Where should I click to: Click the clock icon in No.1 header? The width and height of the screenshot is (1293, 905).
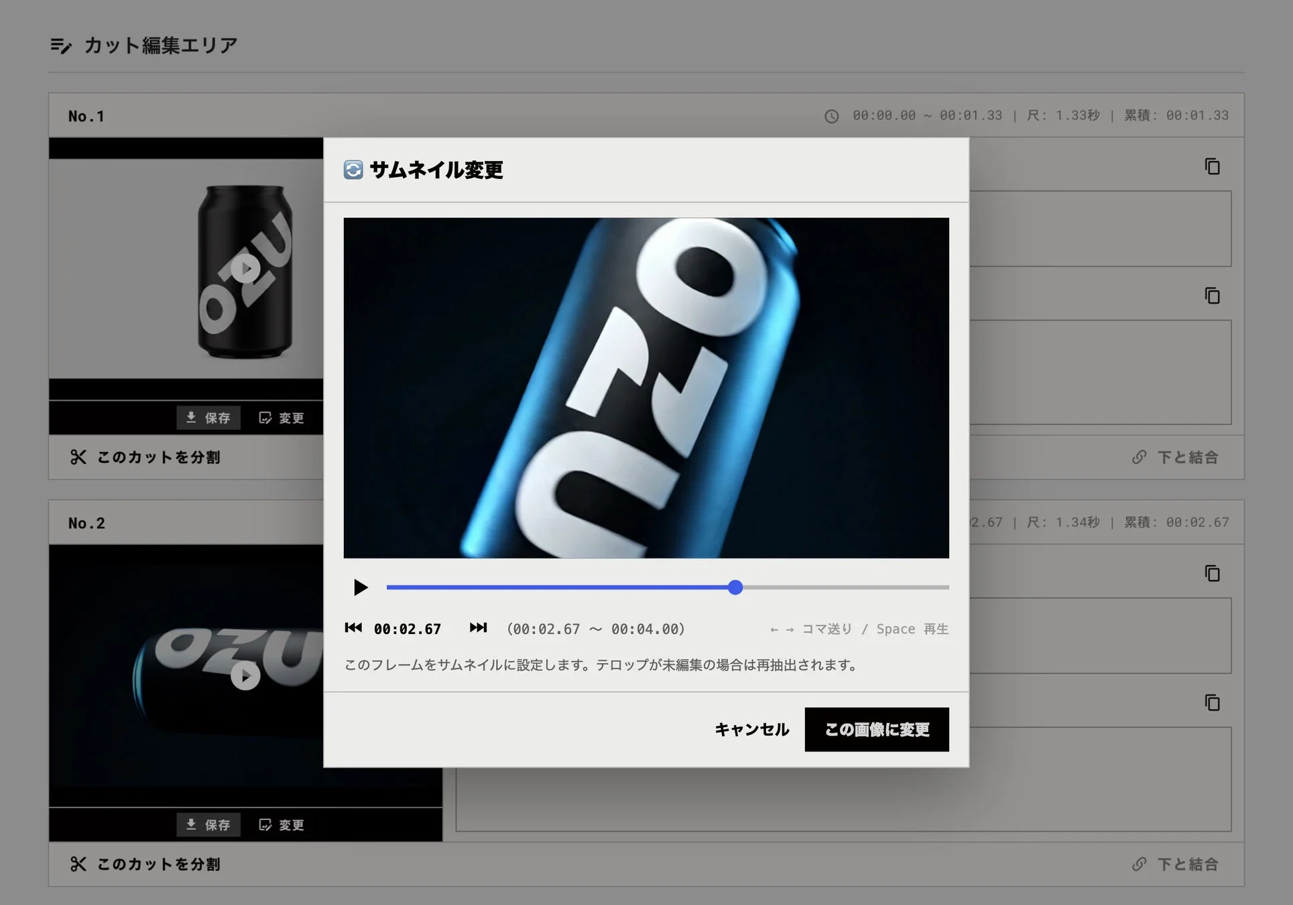pyautogui.click(x=831, y=116)
